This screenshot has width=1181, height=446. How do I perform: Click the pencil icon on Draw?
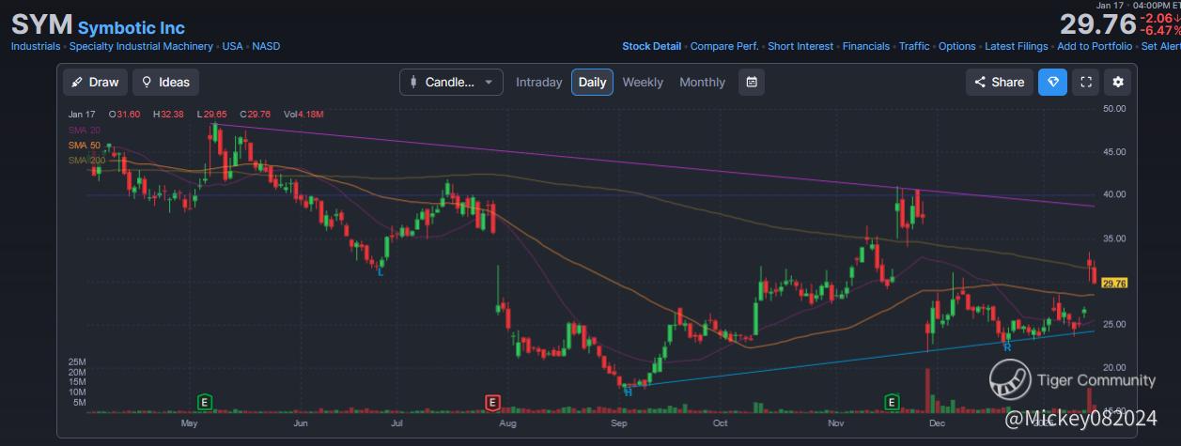pos(77,82)
